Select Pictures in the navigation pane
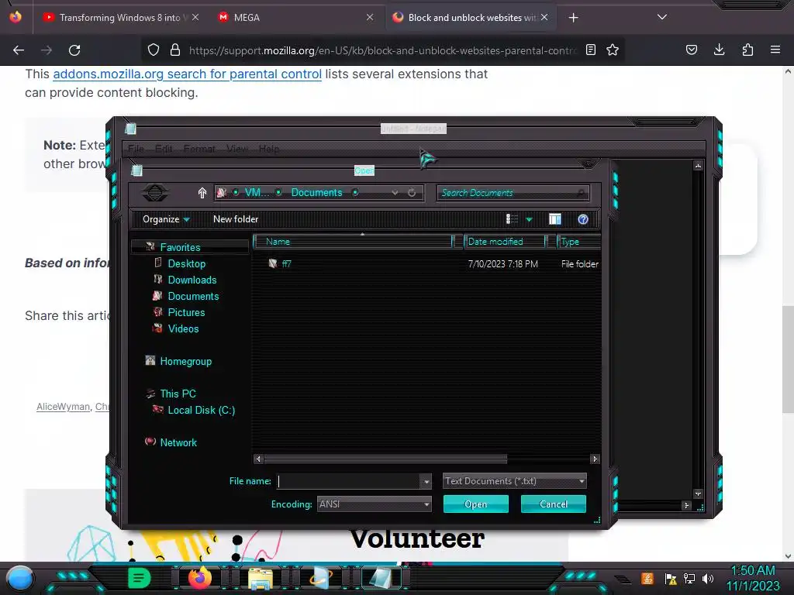The height and width of the screenshot is (595, 794). point(186,312)
